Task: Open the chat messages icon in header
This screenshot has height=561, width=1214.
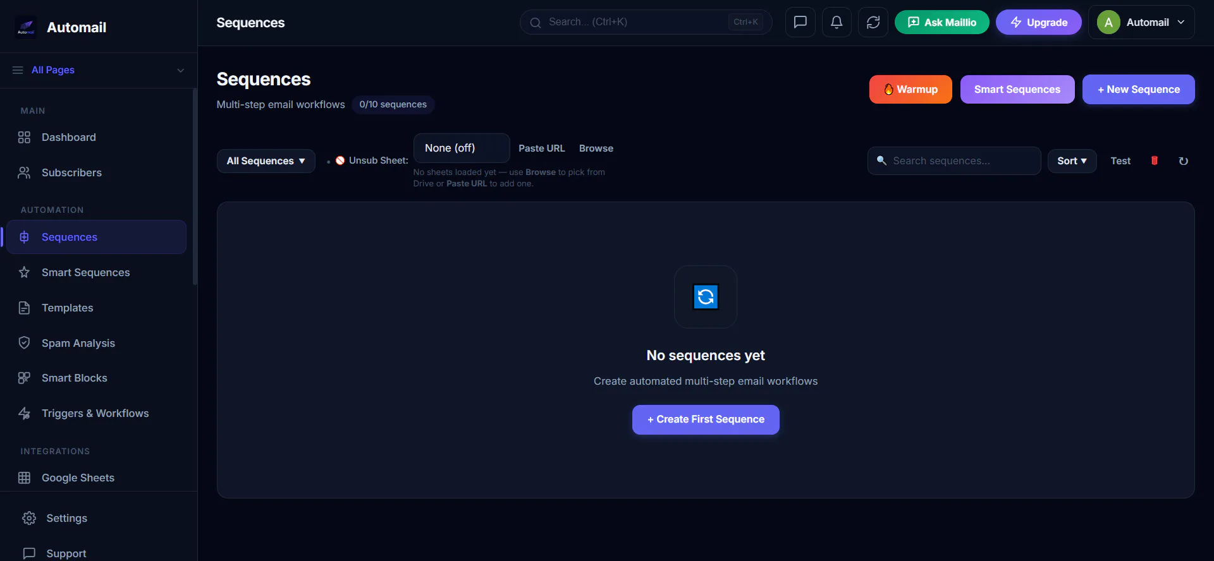Action: pos(800,22)
